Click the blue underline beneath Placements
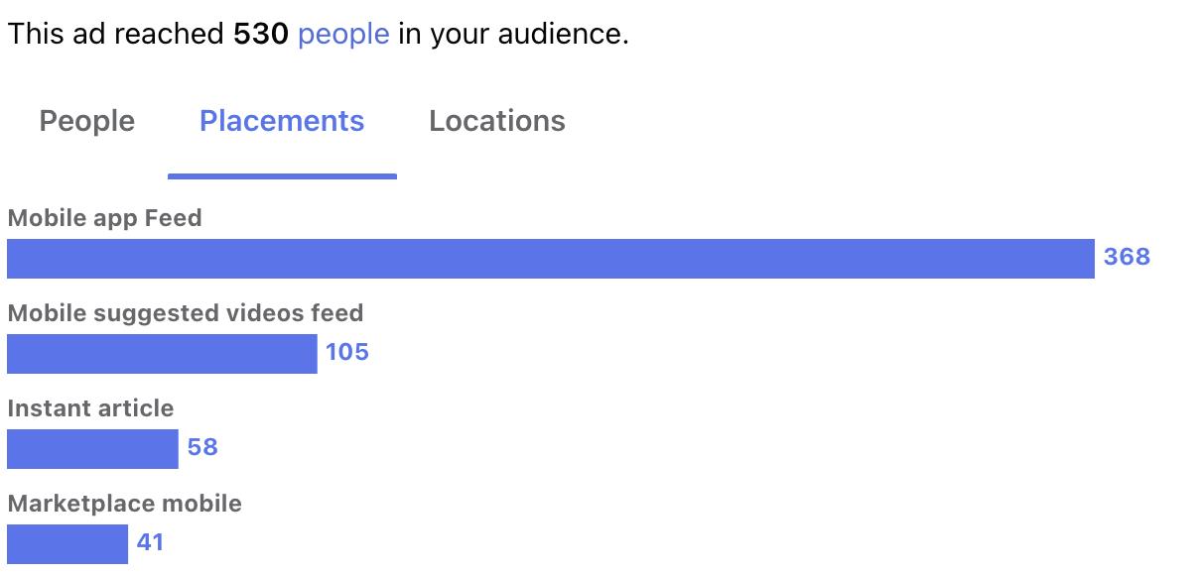The image size is (1199, 575). [282, 176]
